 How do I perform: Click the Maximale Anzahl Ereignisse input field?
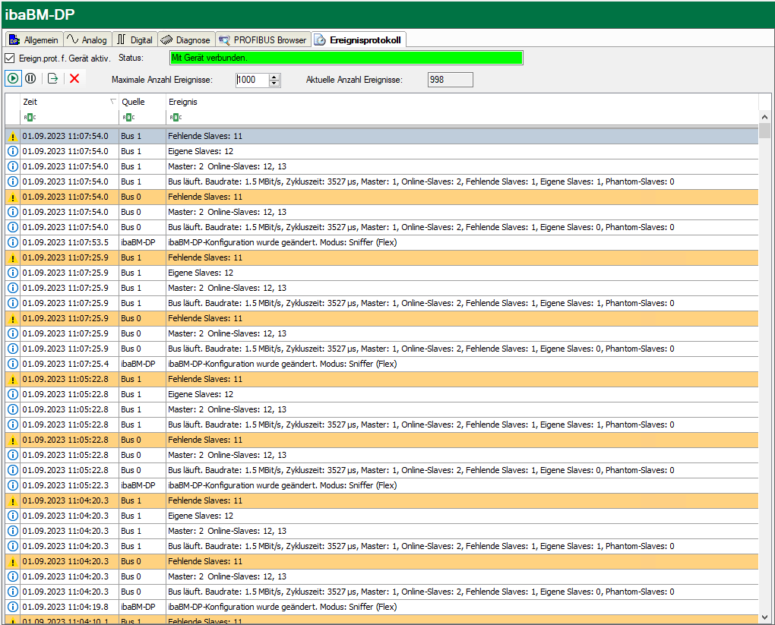(x=251, y=80)
